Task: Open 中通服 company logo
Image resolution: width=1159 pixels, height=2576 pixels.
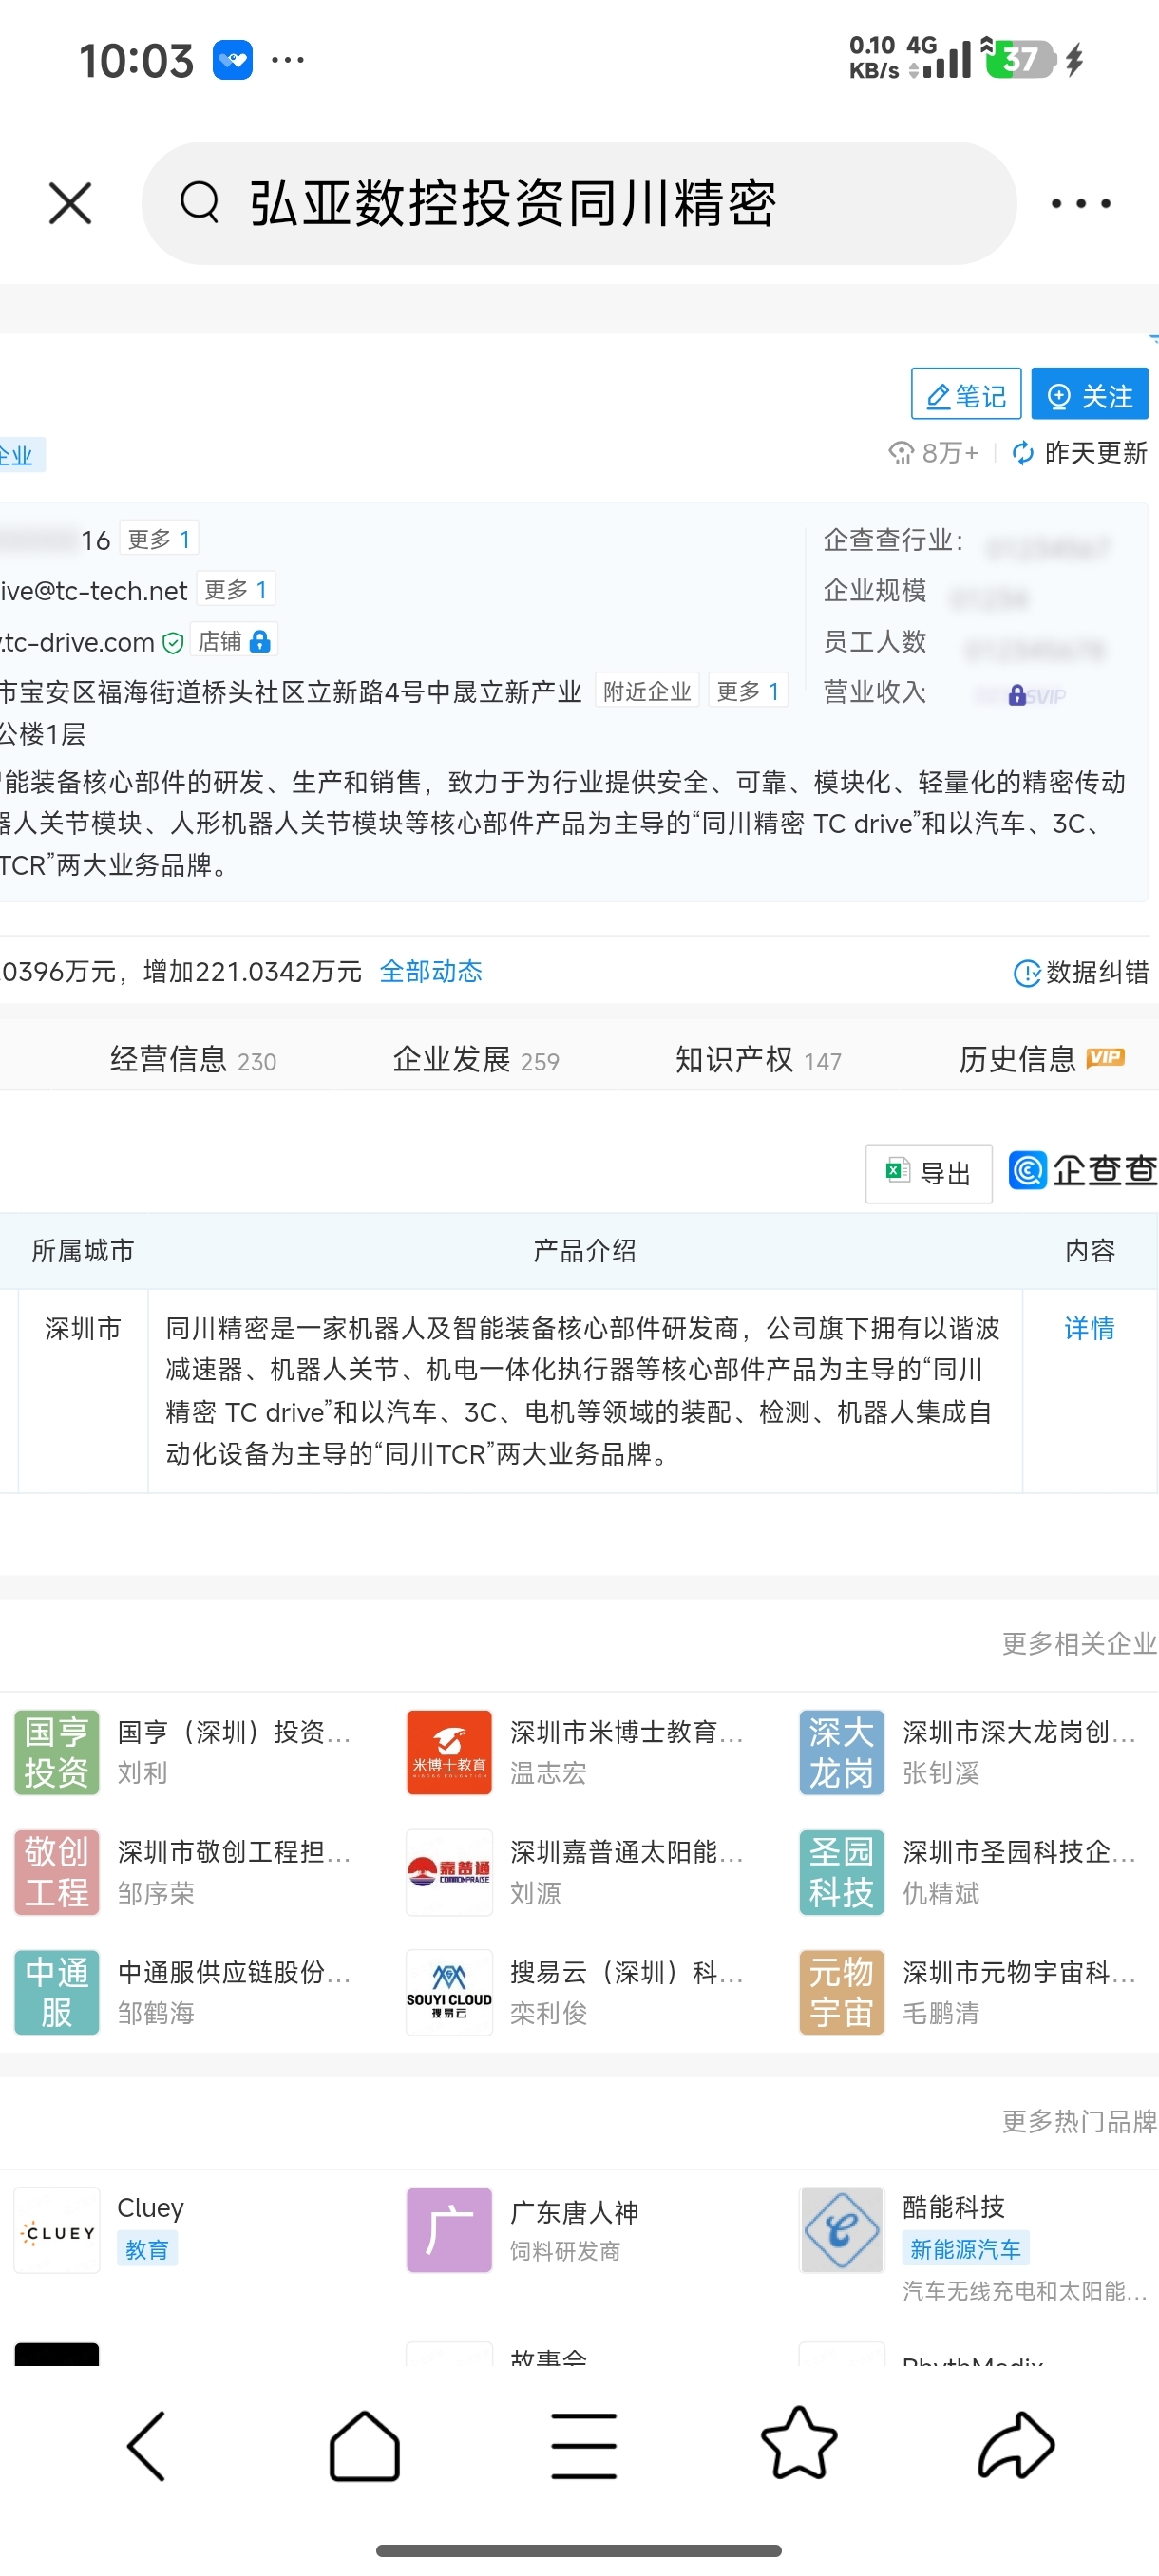Action: tap(57, 1992)
